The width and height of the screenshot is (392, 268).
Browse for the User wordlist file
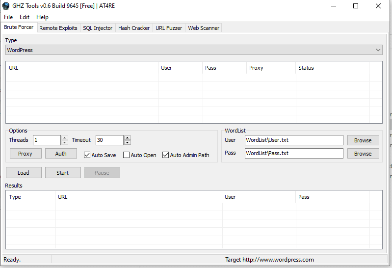coord(363,140)
